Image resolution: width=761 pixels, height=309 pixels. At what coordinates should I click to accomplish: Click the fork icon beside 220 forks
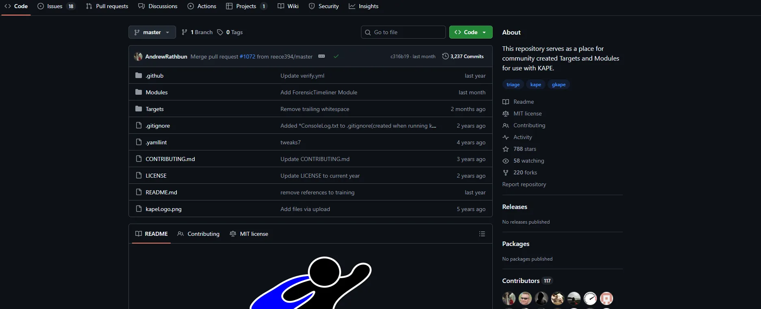[x=506, y=173]
